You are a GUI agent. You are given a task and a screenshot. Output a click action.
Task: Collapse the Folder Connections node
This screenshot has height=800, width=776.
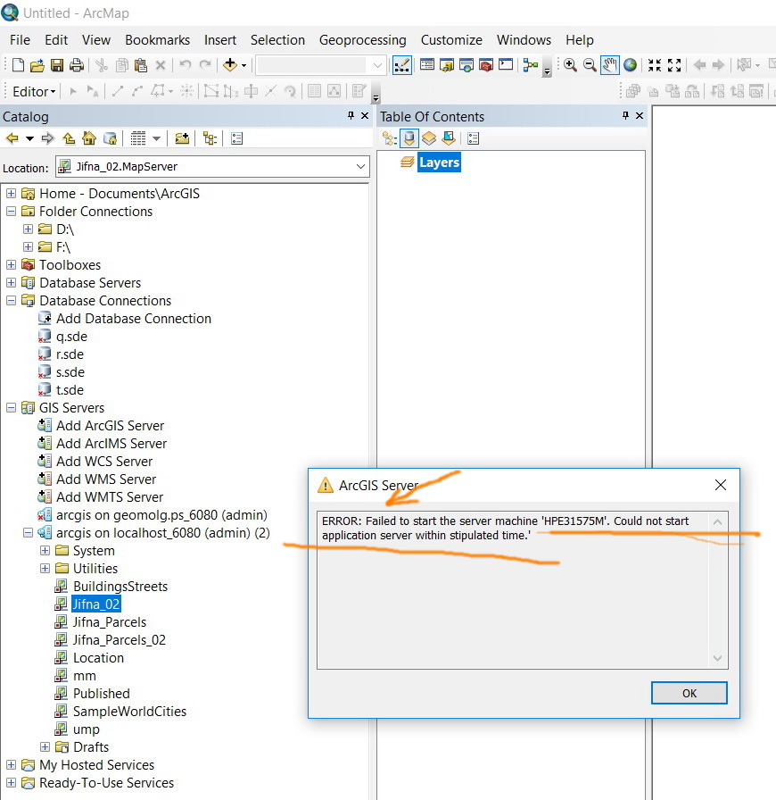11,212
